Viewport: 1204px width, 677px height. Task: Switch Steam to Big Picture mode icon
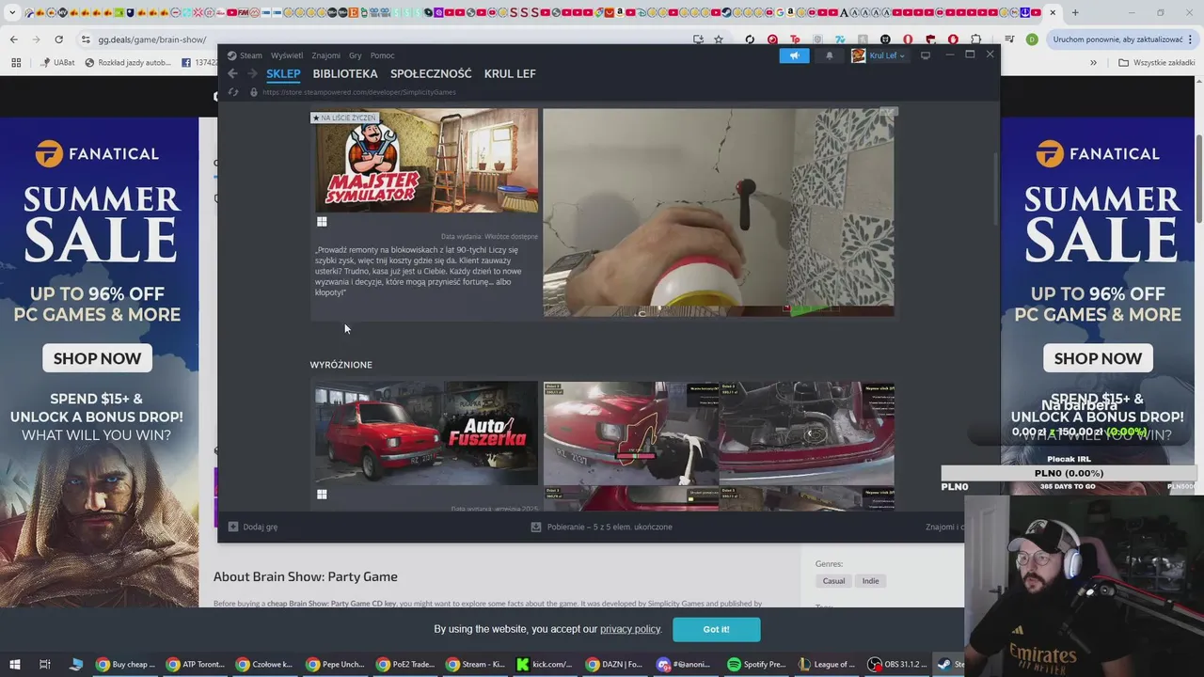point(926,55)
